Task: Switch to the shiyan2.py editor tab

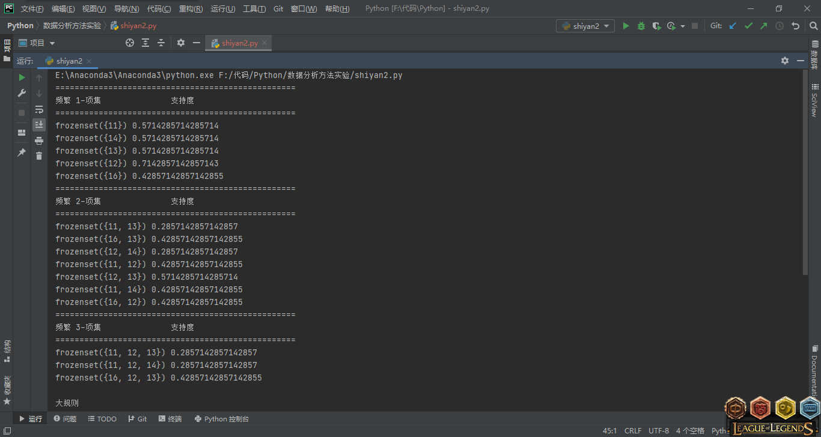Action: pos(239,43)
